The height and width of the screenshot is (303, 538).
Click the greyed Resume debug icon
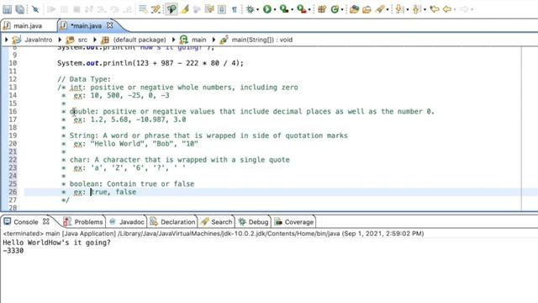51,9
